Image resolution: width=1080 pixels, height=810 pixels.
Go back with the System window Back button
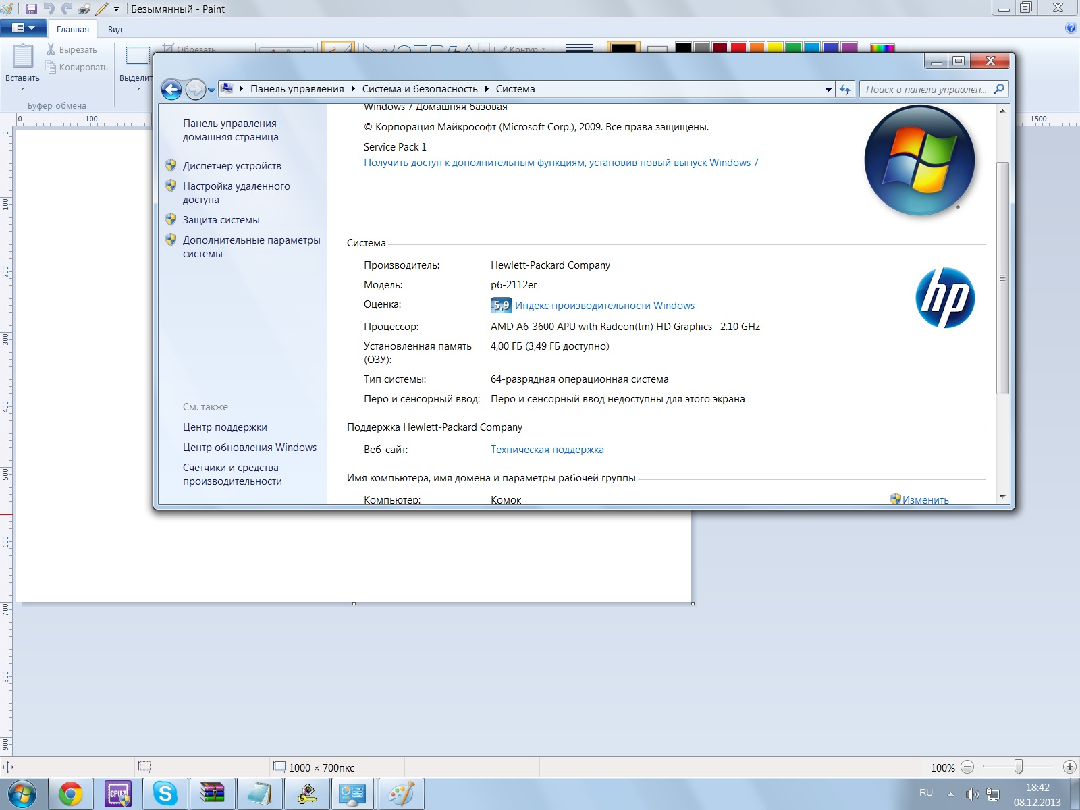coord(171,89)
